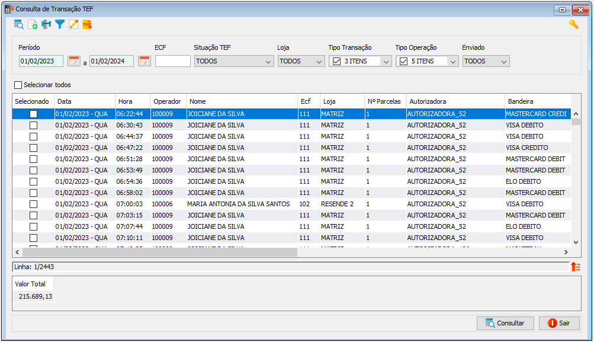The image size is (594, 342).
Task: Check the Selecionar todos checkbox
Action: point(18,85)
